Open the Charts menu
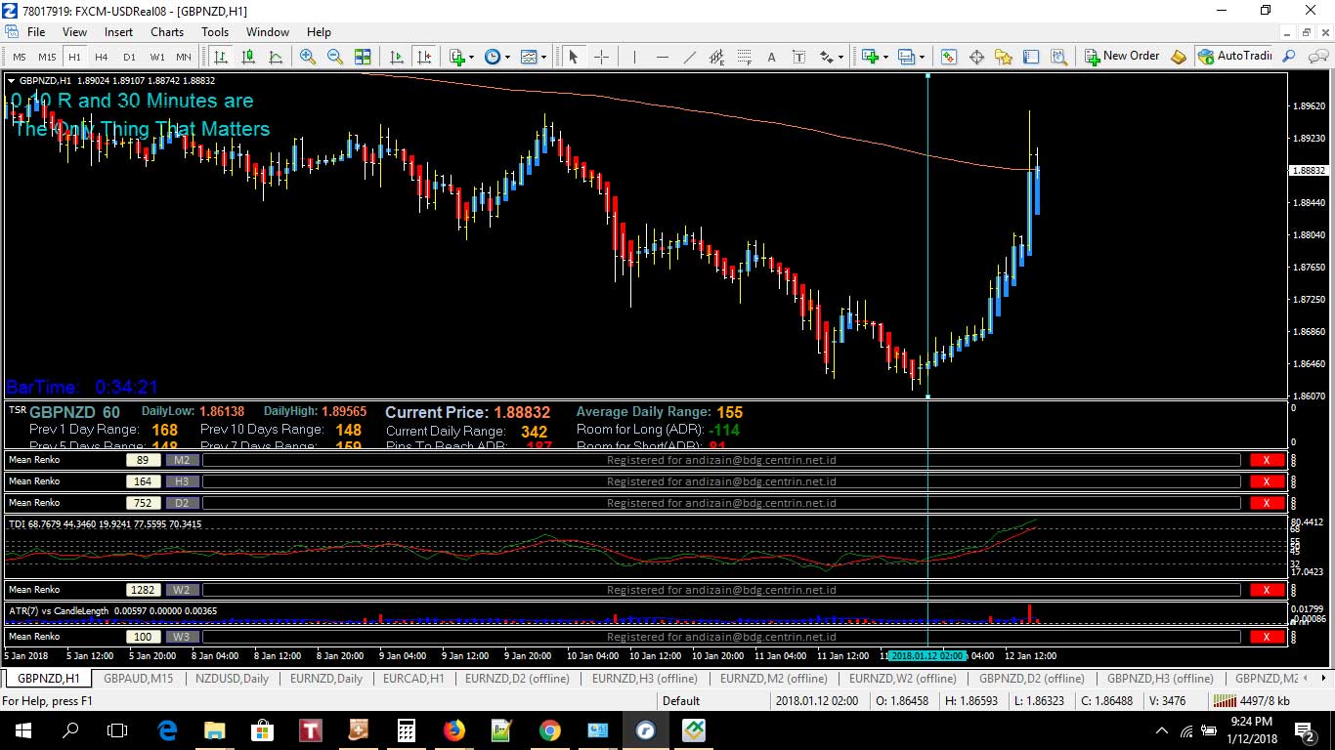Screen dimensions: 1335x750 pos(167,32)
